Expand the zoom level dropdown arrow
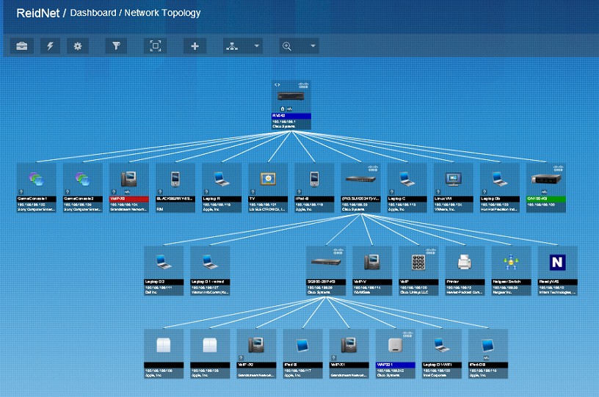Viewport: 599px width, 397px height. pyautogui.click(x=313, y=46)
